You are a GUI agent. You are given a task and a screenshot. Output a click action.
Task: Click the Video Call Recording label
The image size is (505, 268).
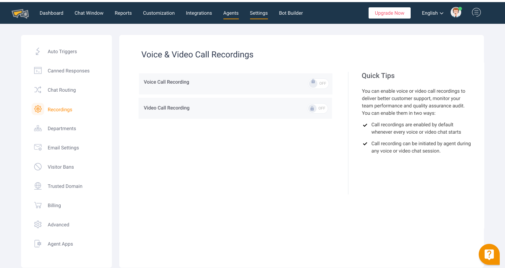coord(167,108)
